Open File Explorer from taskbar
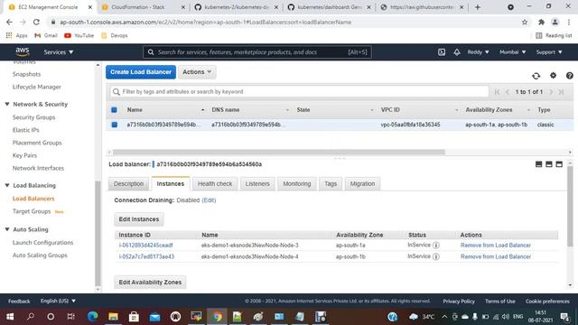The height and width of the screenshot is (325, 578). pos(113,317)
